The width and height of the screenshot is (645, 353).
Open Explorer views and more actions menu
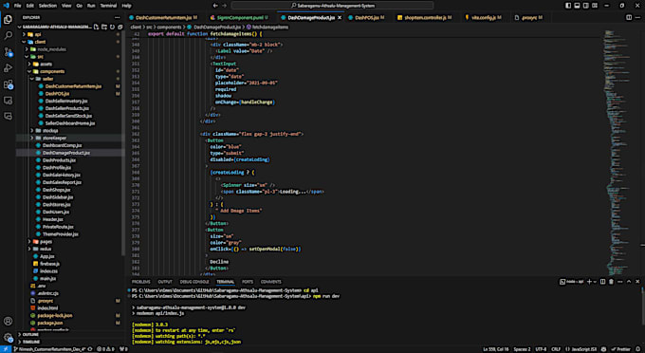118,17
